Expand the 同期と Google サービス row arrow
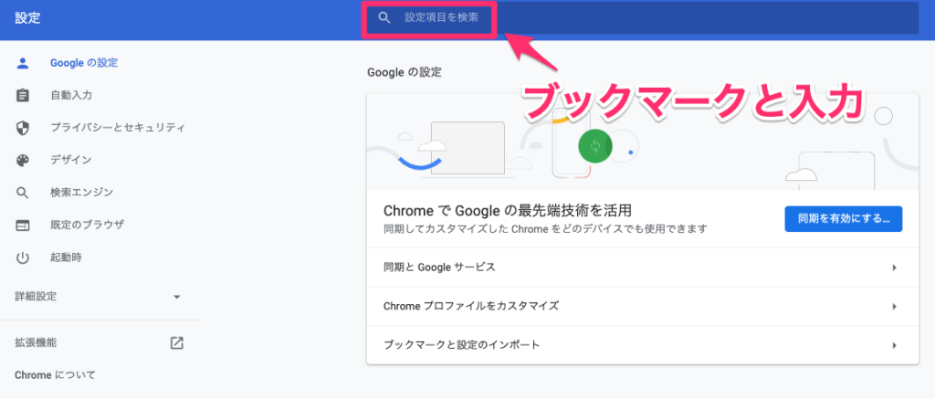This screenshot has height=399, width=935. [x=894, y=268]
